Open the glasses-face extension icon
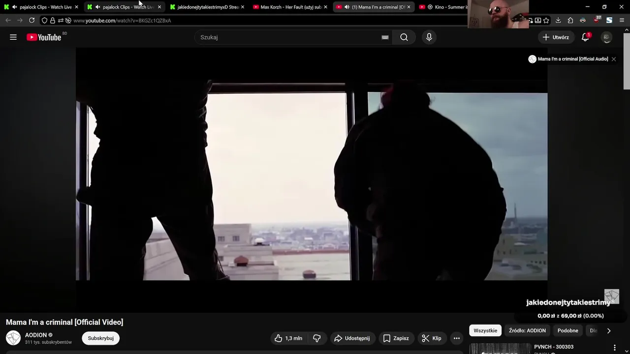The image size is (630, 354). [583, 20]
